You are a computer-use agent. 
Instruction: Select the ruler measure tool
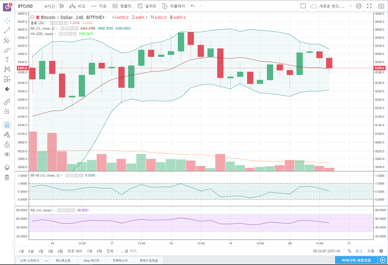(7, 102)
